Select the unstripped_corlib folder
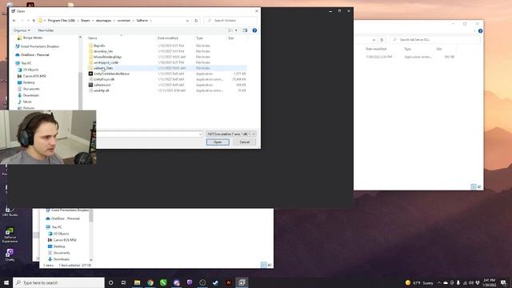Viewport: 512px width, 288px height. [x=106, y=62]
